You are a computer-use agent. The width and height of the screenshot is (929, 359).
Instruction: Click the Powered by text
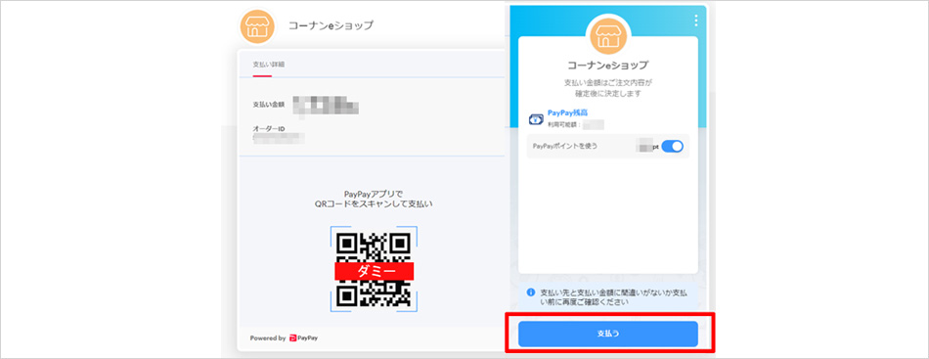(x=268, y=338)
